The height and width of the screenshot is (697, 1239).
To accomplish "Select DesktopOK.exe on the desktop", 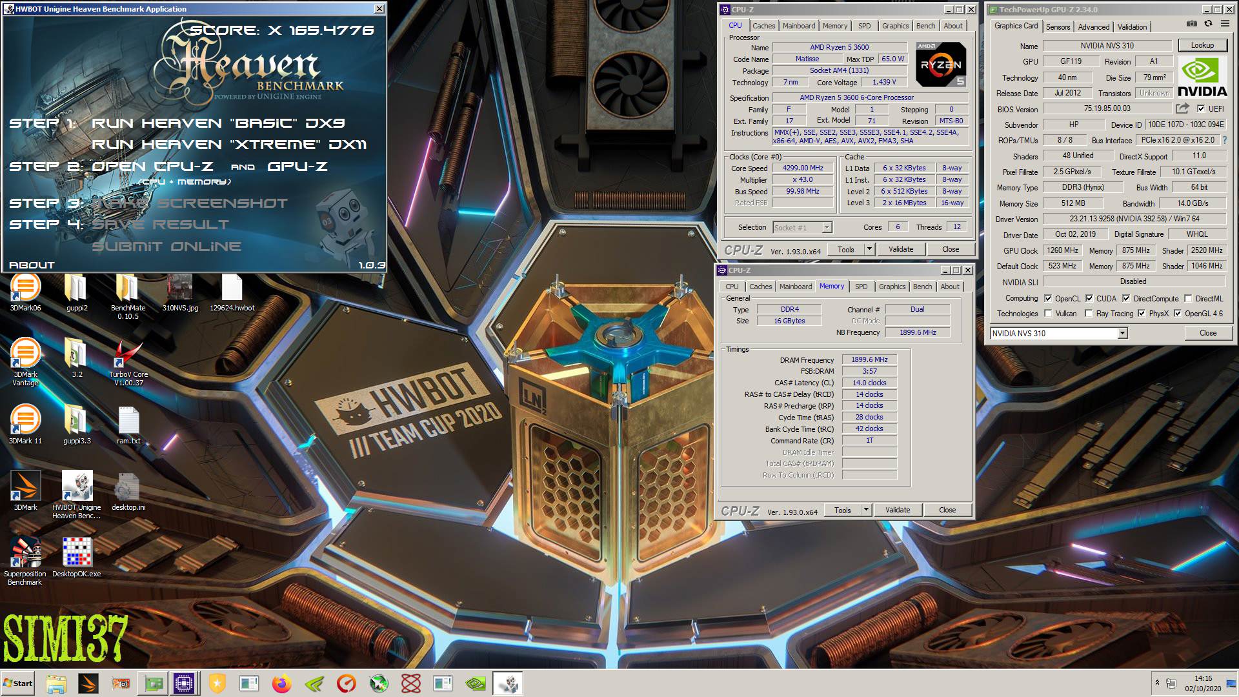I will pyautogui.click(x=77, y=557).
